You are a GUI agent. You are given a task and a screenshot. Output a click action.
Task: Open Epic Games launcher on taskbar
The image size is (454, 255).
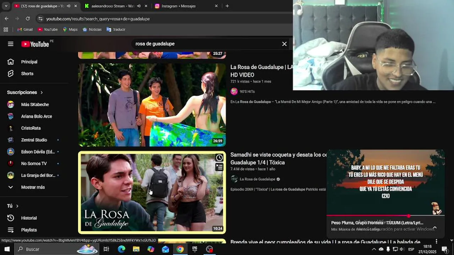[195, 249]
